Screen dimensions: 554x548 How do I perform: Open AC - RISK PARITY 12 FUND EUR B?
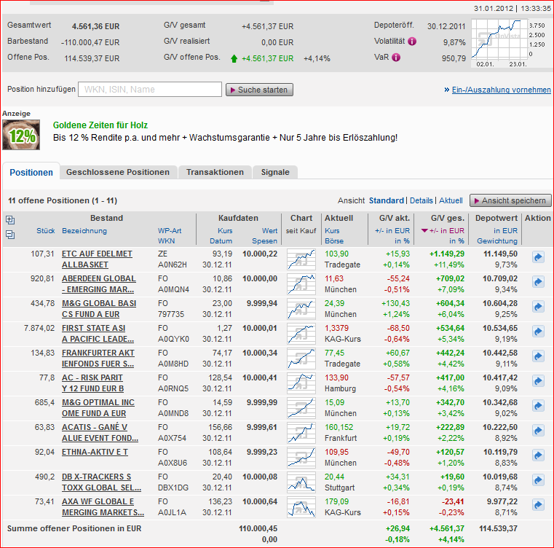coord(93,383)
